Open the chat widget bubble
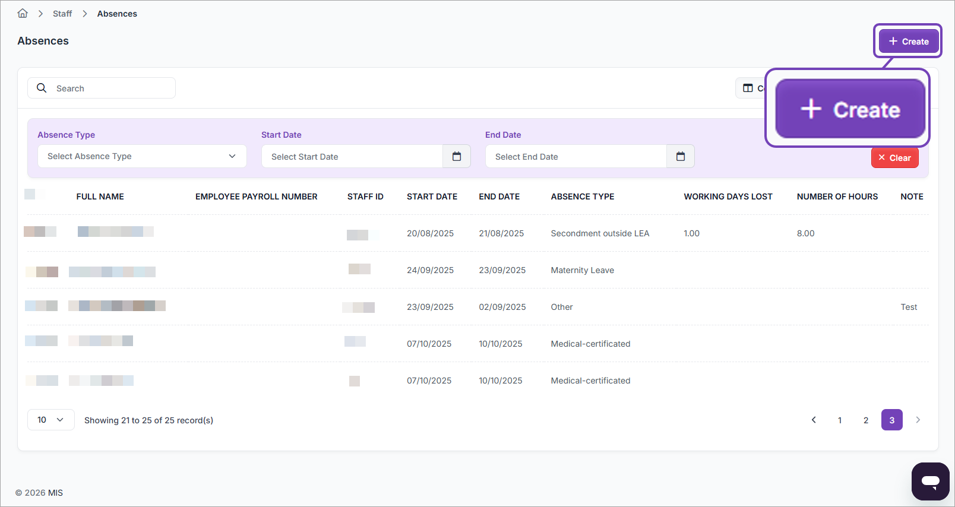Screen dimensions: 955x507 click(930, 481)
